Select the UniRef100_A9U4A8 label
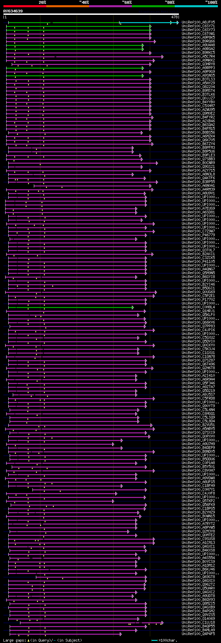This screenshot has width=221, height=643. pos(198,45)
